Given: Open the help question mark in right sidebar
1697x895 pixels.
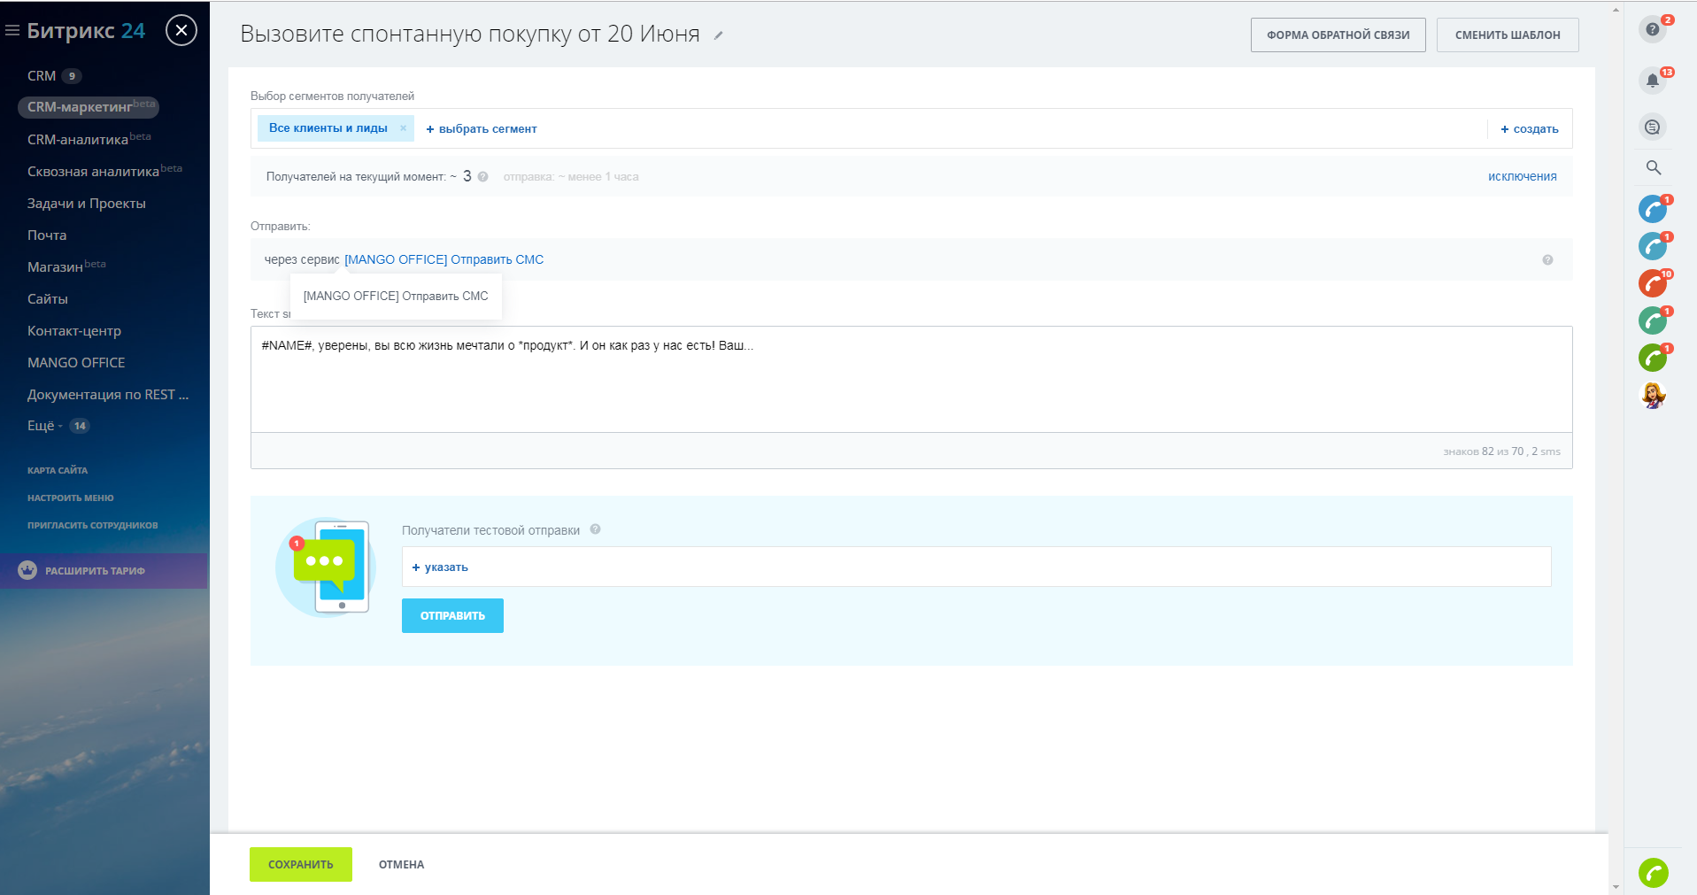Looking at the screenshot, I should [1652, 29].
